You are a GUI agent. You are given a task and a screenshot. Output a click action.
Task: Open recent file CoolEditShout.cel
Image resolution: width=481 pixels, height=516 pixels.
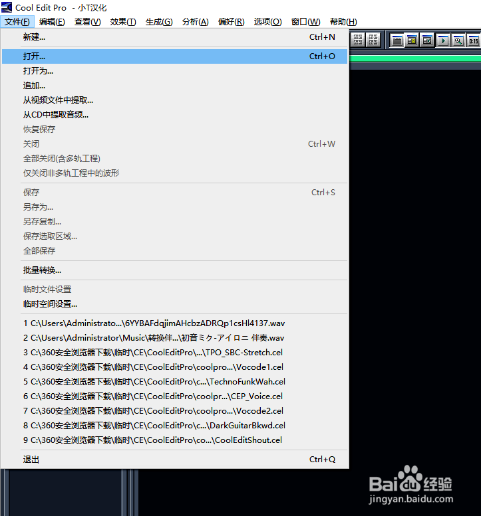[x=175, y=440]
